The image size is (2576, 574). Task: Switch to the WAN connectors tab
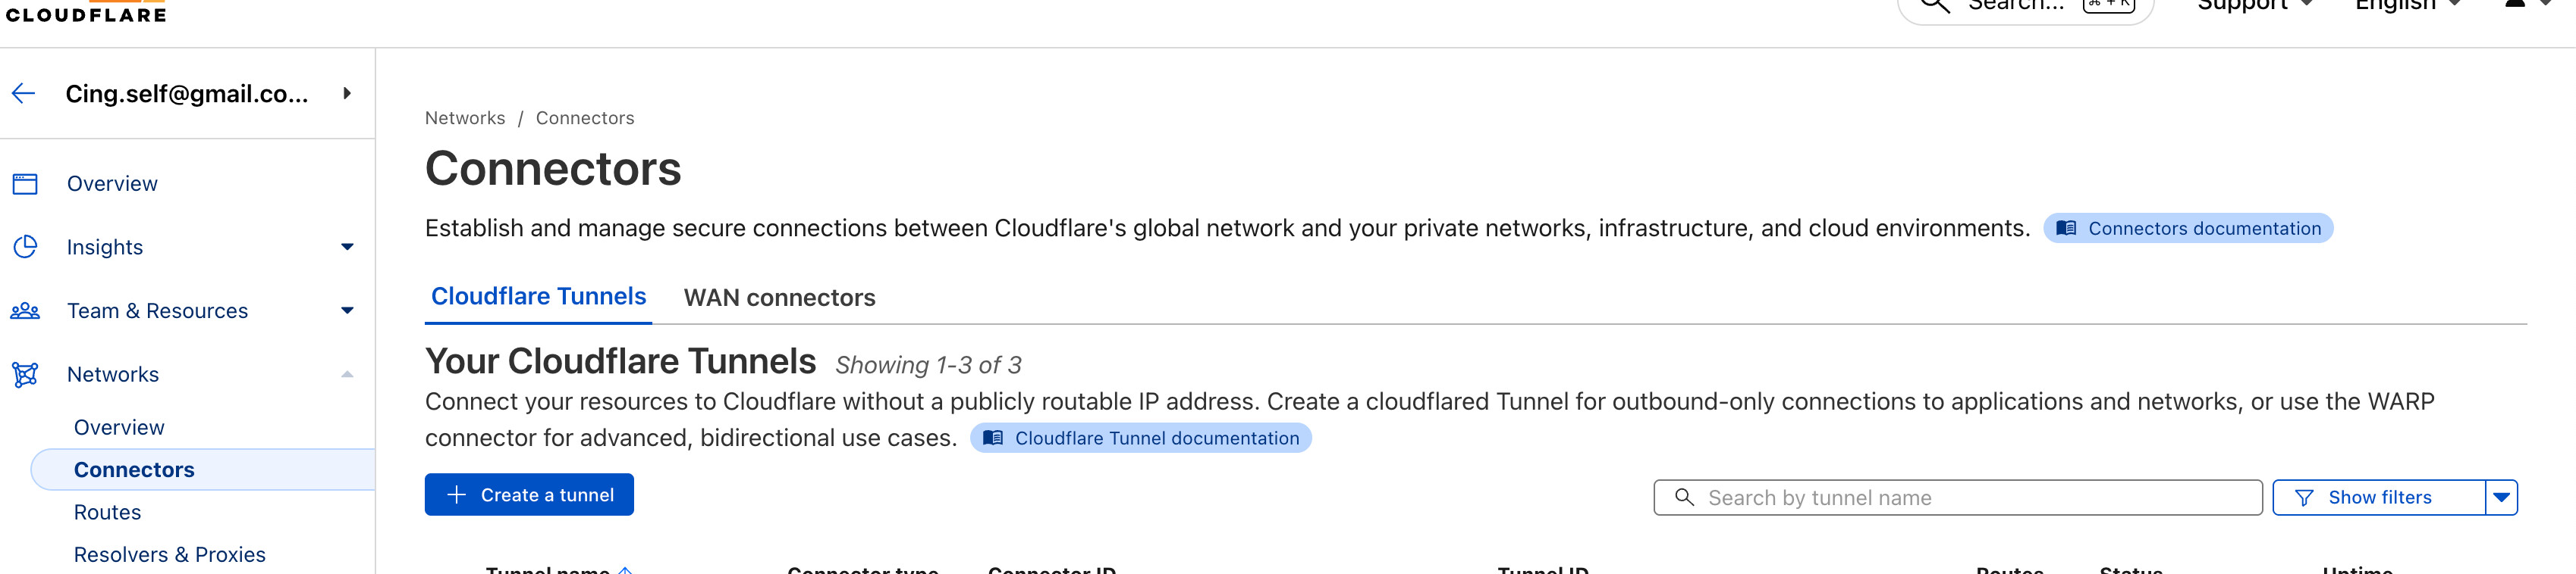tap(779, 298)
